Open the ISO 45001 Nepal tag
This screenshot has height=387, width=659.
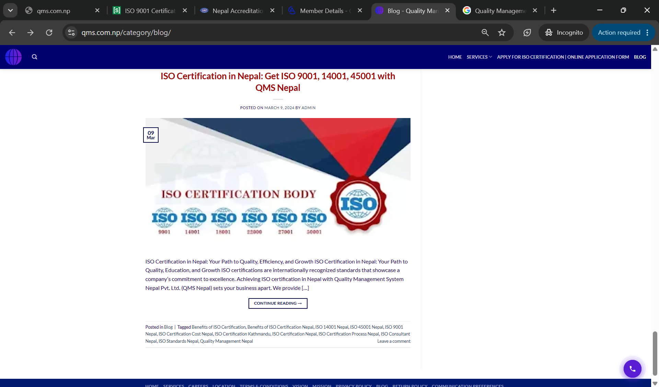367,327
